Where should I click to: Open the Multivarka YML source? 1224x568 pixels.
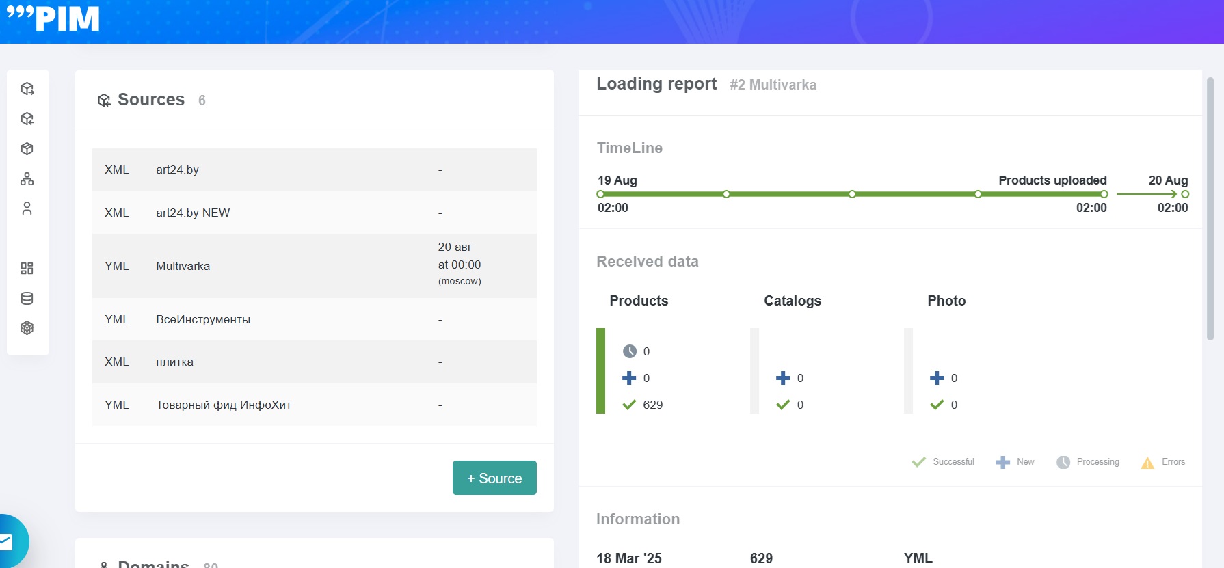click(314, 266)
